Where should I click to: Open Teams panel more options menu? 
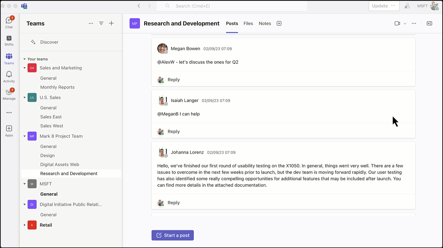click(x=91, y=23)
